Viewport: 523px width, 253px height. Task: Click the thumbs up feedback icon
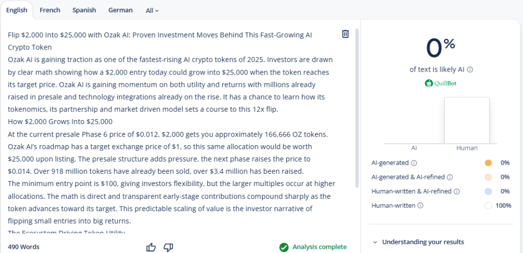point(151,247)
